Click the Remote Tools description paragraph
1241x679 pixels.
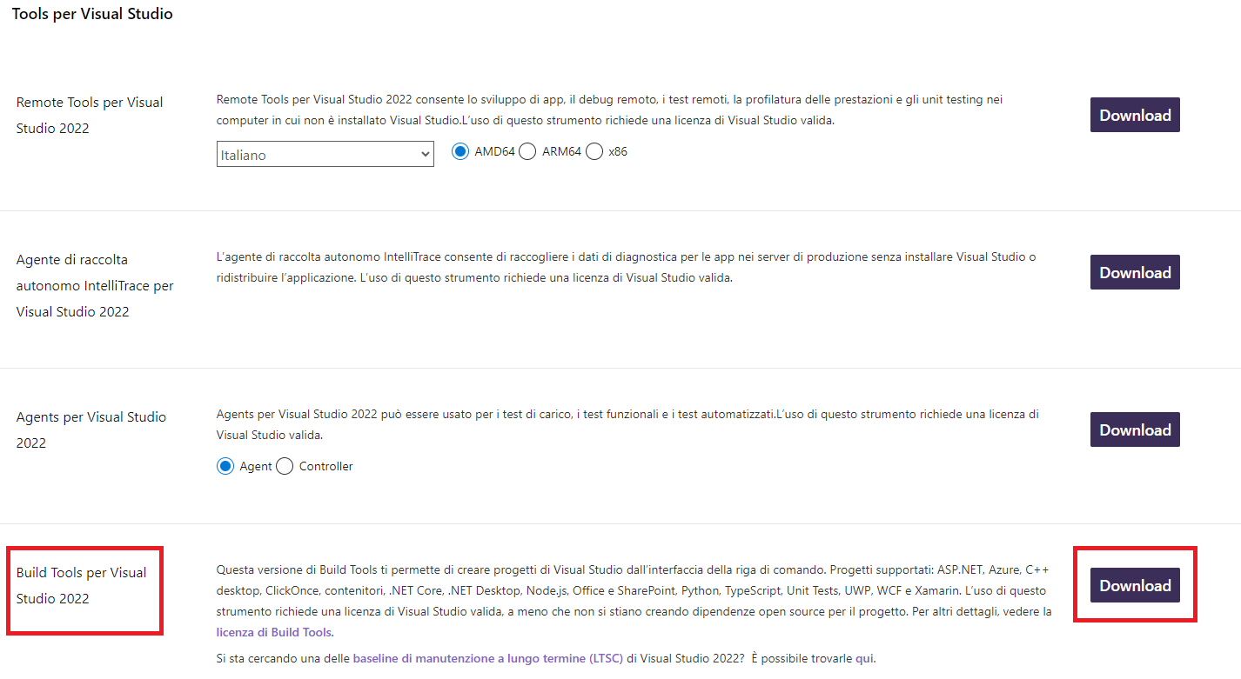[x=609, y=110]
